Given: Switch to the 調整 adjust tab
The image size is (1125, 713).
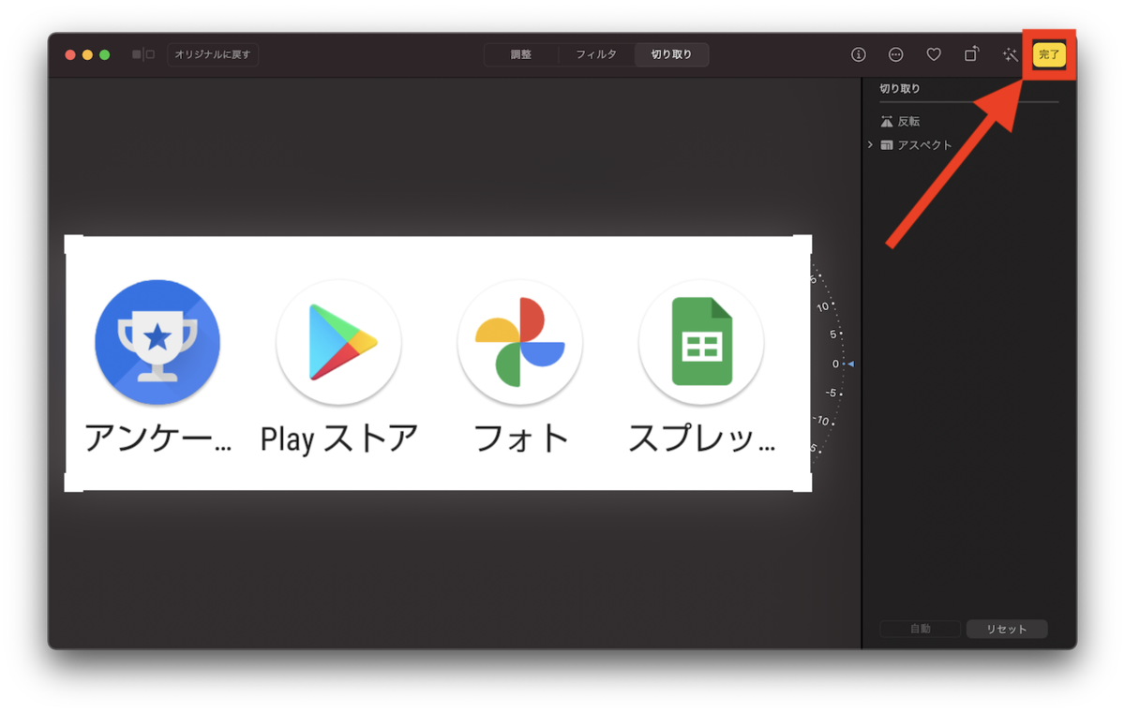Looking at the screenshot, I should click(x=521, y=55).
